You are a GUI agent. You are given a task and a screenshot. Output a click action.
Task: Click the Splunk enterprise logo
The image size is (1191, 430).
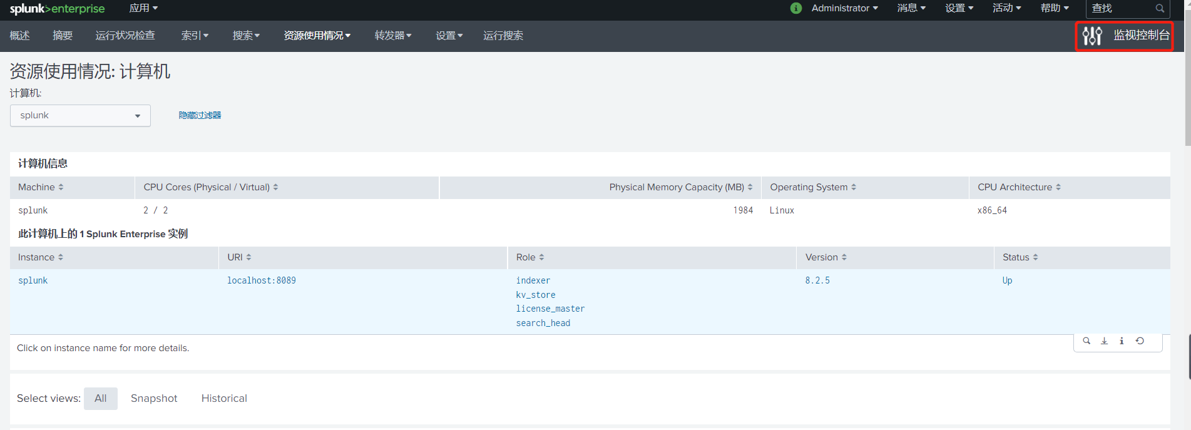click(x=57, y=9)
